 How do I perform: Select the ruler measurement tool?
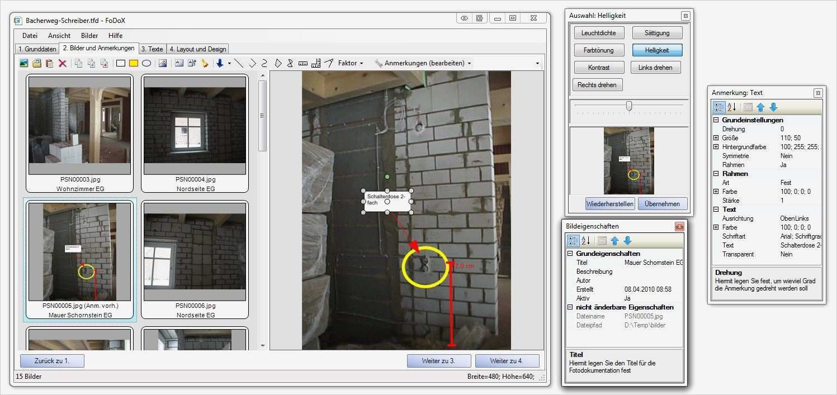point(303,64)
